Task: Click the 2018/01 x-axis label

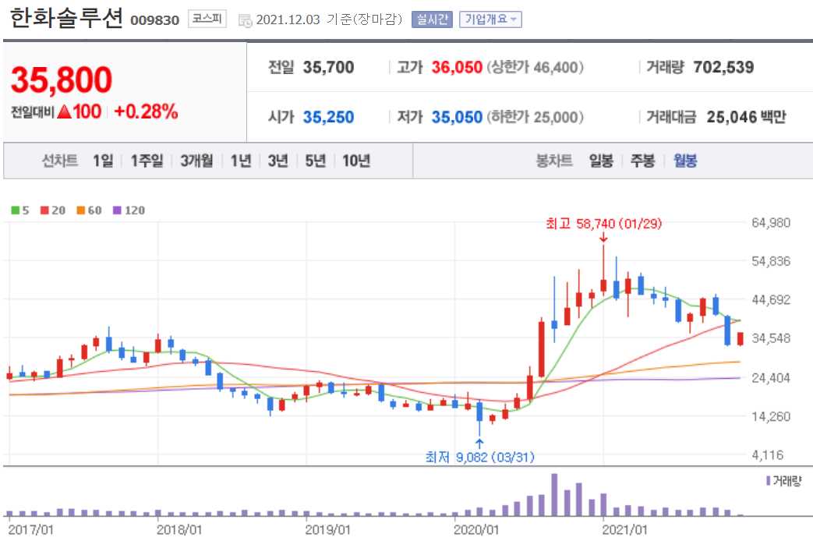Action: pos(179,529)
